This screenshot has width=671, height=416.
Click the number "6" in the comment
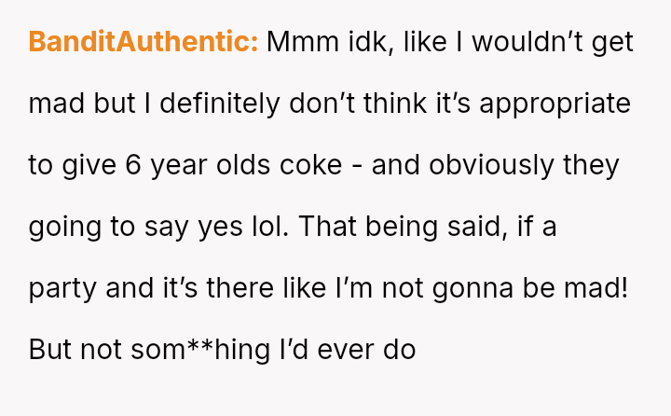133,165
